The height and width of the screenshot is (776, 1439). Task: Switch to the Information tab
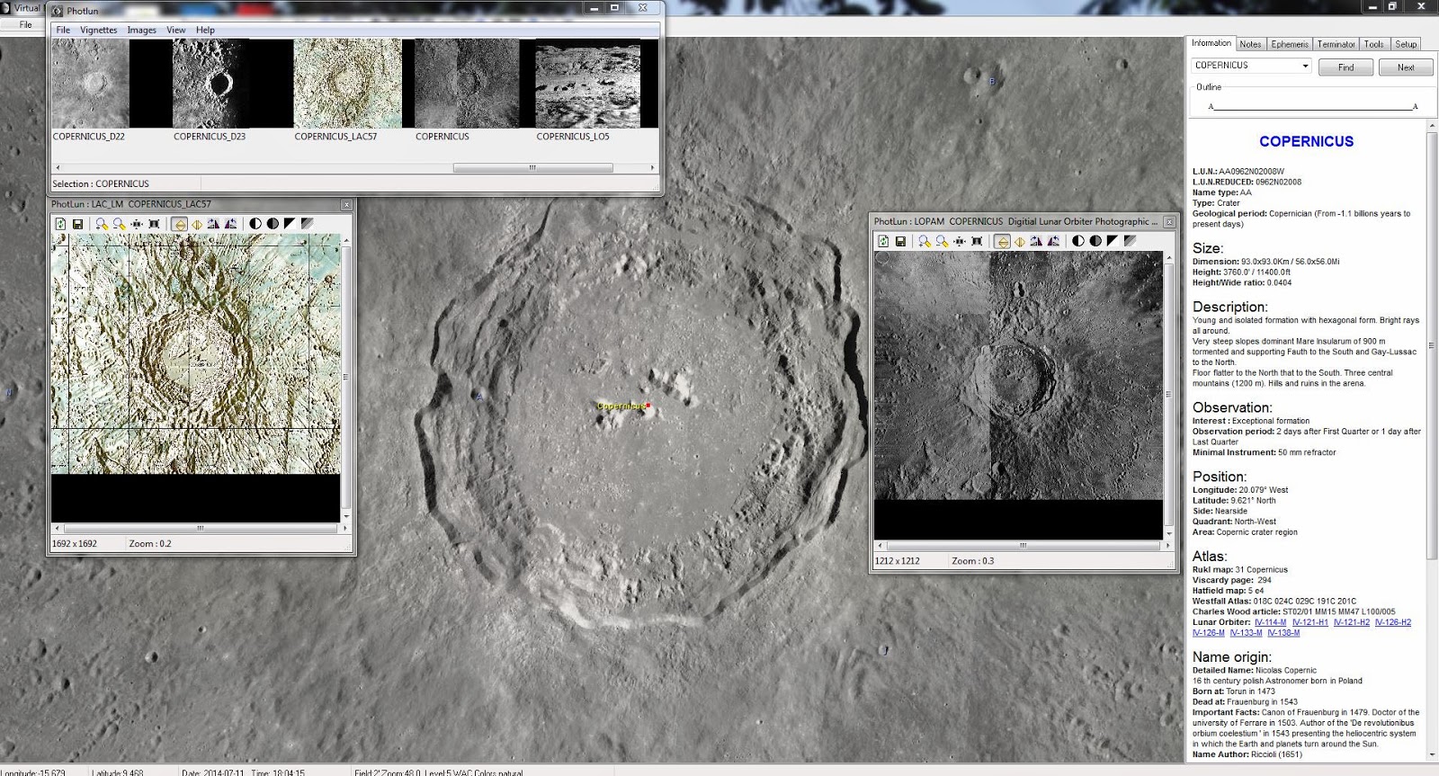tap(1211, 43)
